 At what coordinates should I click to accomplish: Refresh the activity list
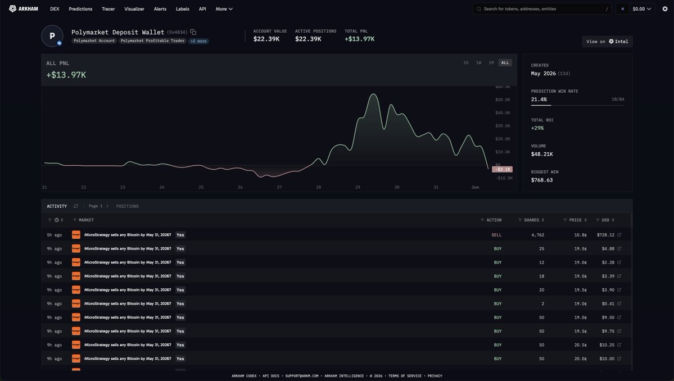coord(76,206)
